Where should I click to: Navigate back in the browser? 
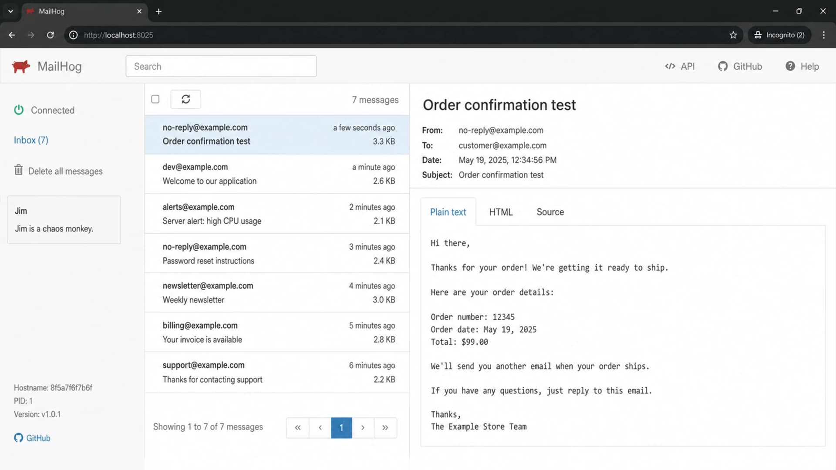click(x=12, y=35)
